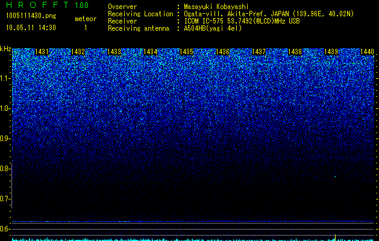This screenshot has height=241, width=379.
Task: Click the Ogata-vill. Akita-Pref. JAPAN location text
Action: [269, 14]
